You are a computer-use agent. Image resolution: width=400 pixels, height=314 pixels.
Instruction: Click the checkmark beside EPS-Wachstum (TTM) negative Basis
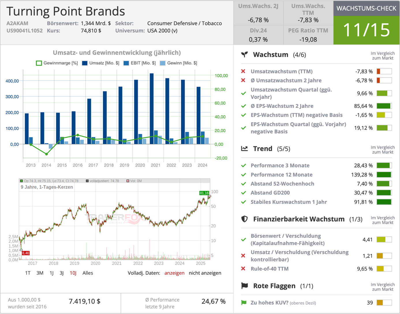click(x=244, y=115)
